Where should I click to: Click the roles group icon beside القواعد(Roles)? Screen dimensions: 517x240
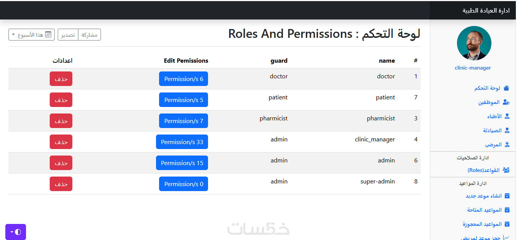coord(506,170)
